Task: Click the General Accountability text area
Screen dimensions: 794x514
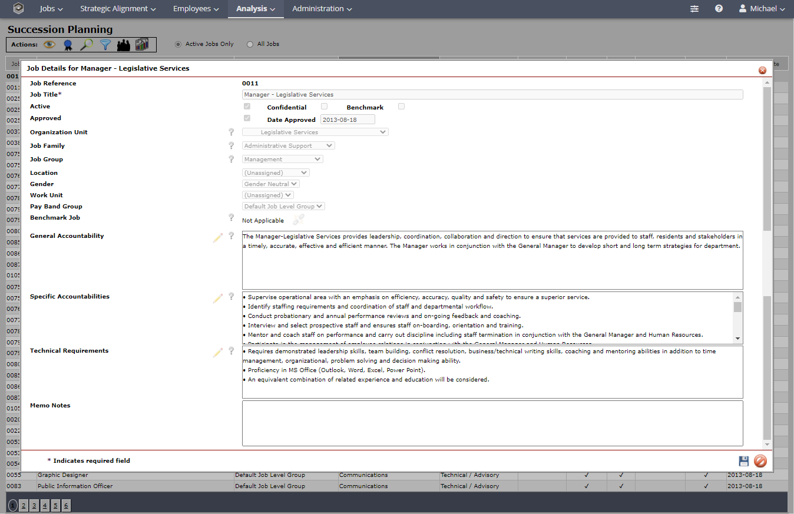Action: 492,260
